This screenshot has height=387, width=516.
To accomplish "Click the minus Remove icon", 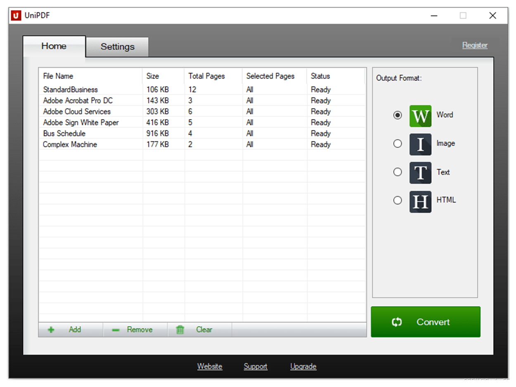I will [x=116, y=330].
